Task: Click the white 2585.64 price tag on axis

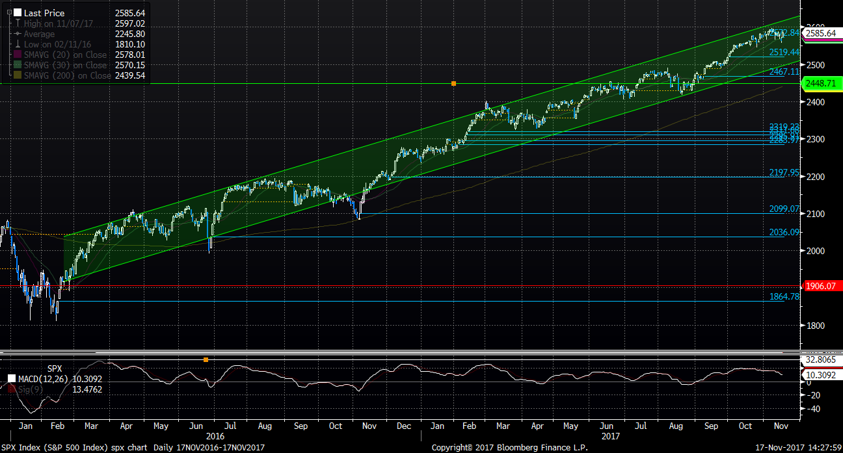Action: coord(821,32)
